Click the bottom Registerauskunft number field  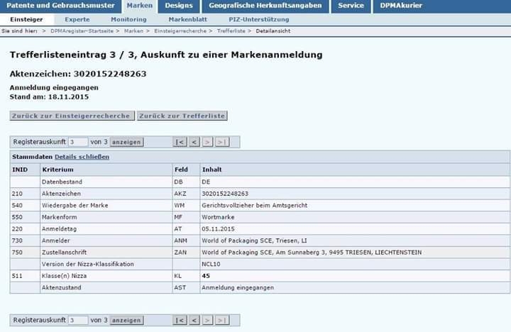78,321
